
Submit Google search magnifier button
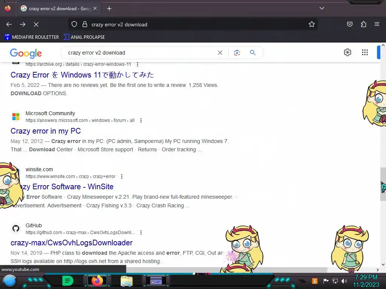point(253,53)
